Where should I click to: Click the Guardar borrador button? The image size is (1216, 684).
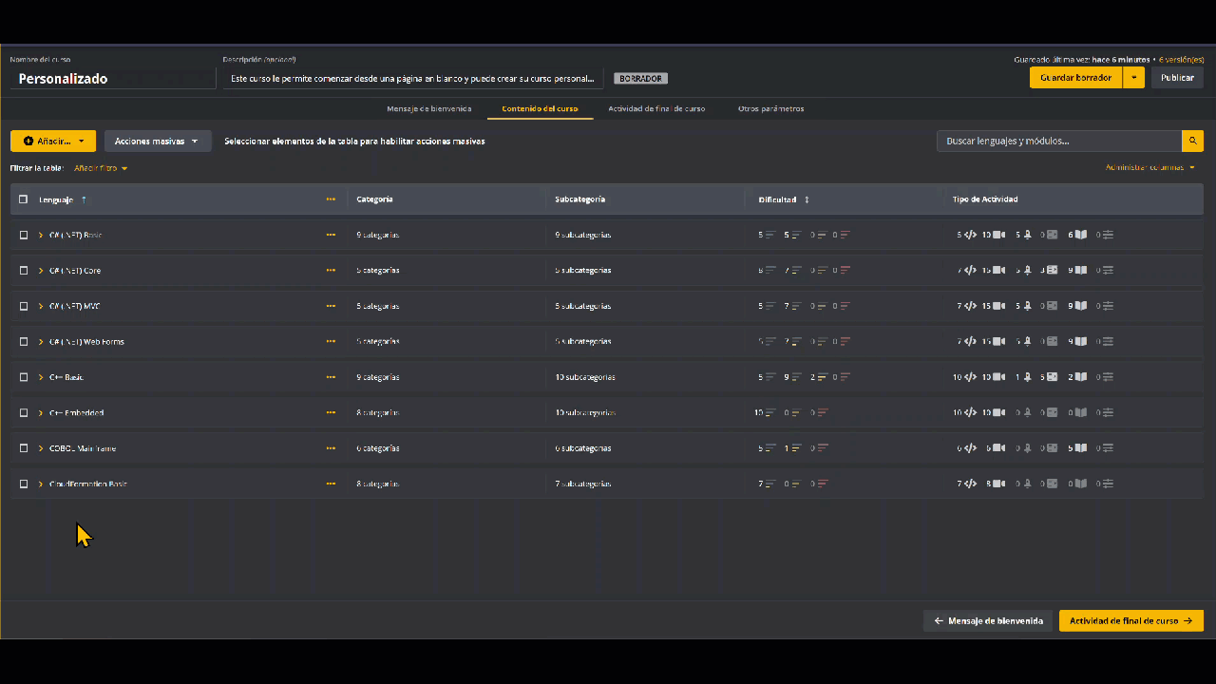click(x=1075, y=78)
